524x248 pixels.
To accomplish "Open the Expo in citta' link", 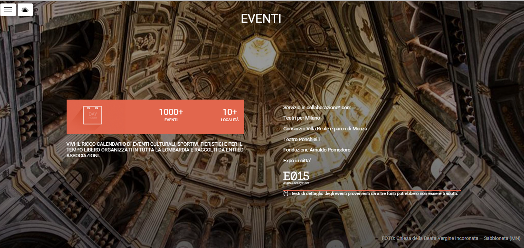I will click(x=297, y=160).
